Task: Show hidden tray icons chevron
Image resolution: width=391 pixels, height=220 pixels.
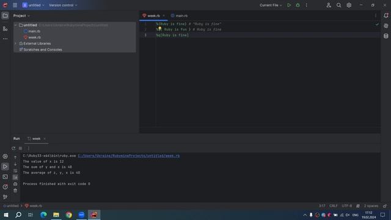Action: (305, 215)
